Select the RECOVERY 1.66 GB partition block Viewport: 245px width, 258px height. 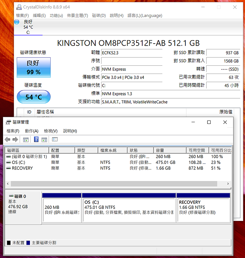coord(203,208)
